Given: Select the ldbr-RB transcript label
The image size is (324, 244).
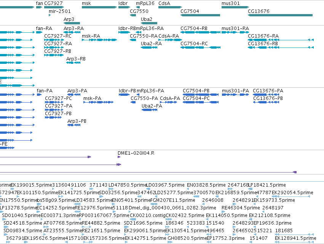Looking at the screenshot, I should tap(127, 28).
